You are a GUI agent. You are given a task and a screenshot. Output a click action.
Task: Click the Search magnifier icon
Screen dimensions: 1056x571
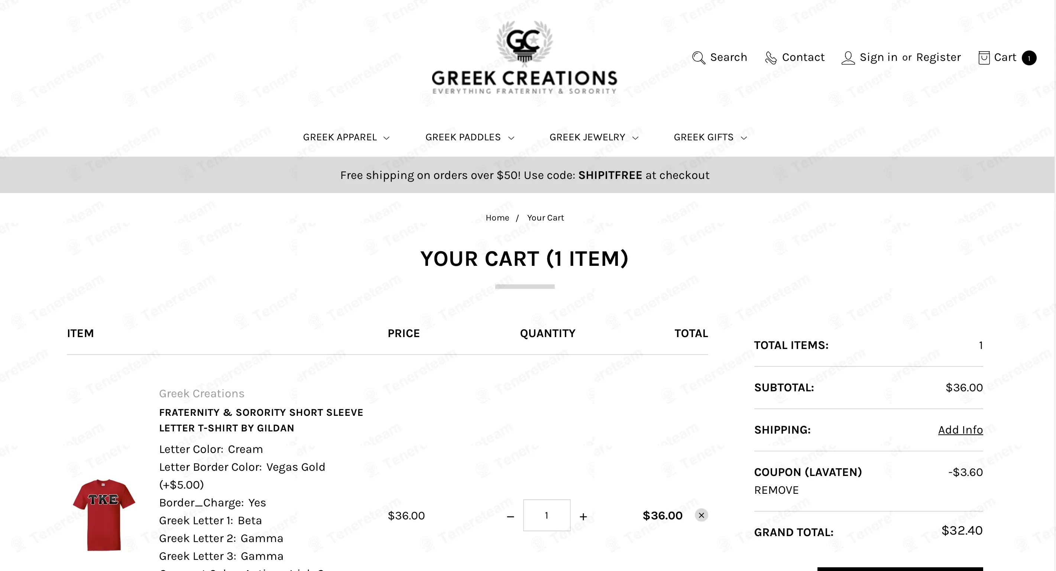coord(699,58)
